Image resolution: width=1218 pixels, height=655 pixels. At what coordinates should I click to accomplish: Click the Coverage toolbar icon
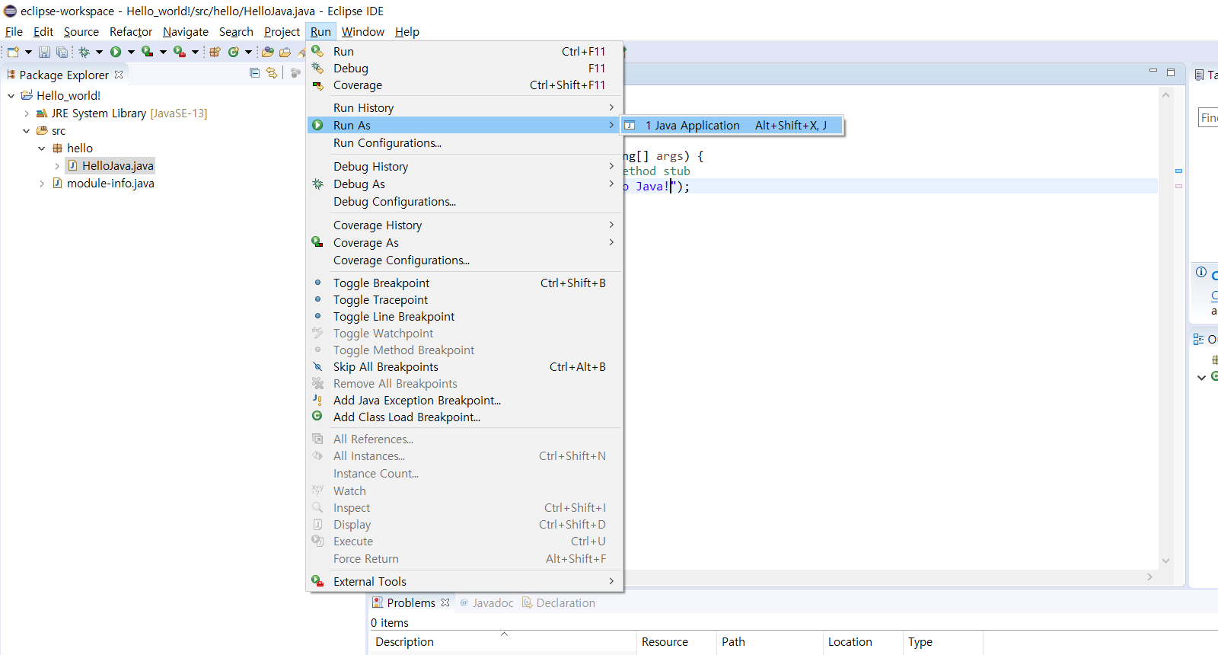148,52
